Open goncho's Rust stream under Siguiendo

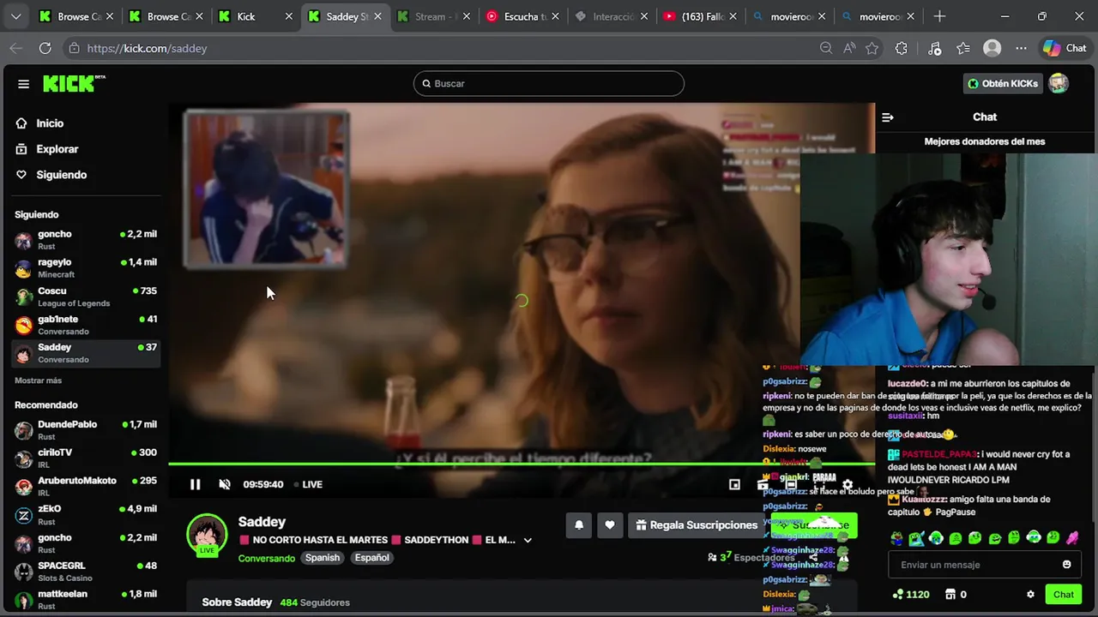(x=86, y=240)
